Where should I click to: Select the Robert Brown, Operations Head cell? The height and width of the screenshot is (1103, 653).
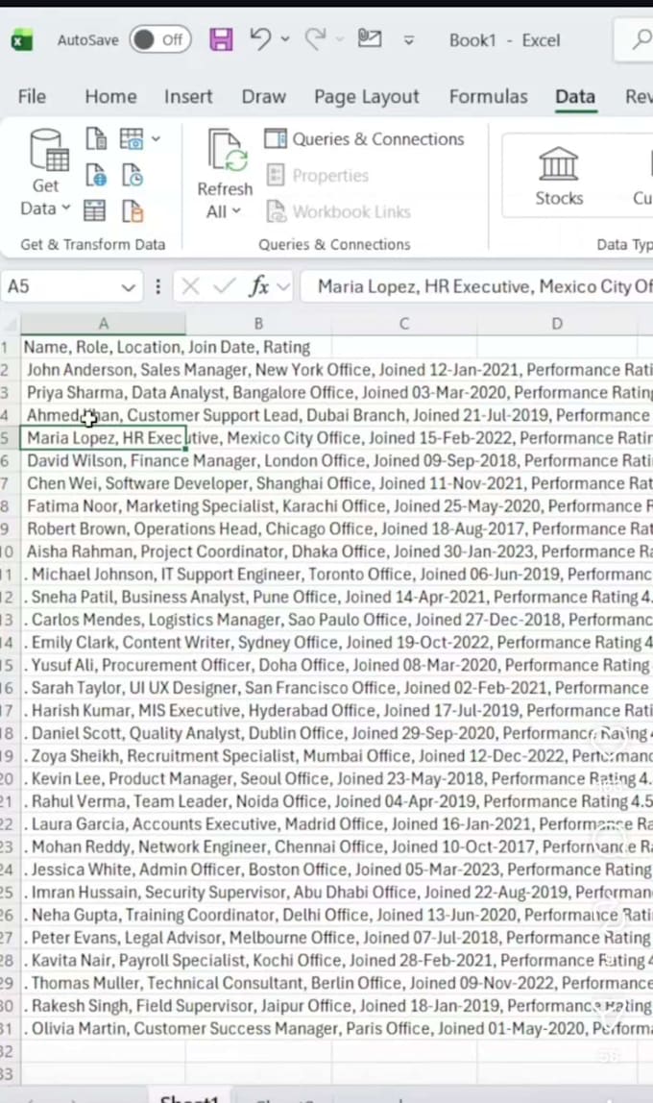[104, 529]
